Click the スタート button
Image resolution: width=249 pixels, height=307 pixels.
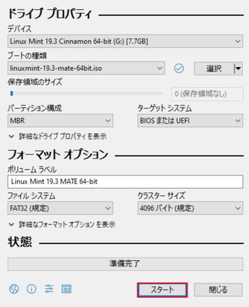[x=162, y=290]
